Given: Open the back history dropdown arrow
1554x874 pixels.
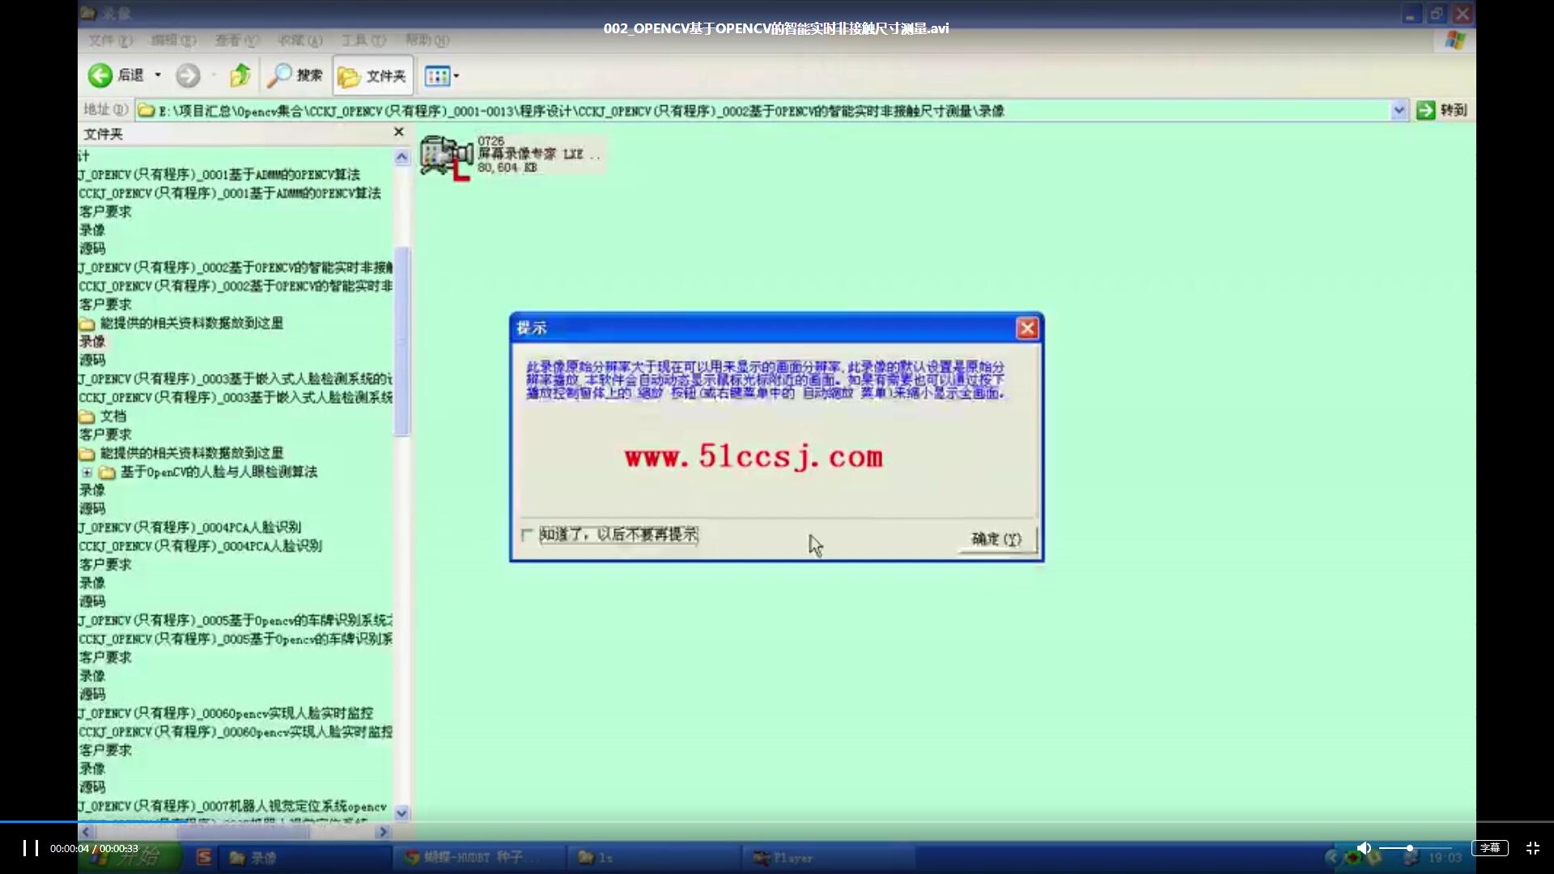Looking at the screenshot, I should (x=158, y=75).
